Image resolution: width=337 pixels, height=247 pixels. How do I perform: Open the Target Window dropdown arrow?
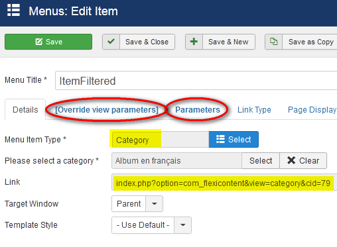pyautogui.click(x=155, y=203)
